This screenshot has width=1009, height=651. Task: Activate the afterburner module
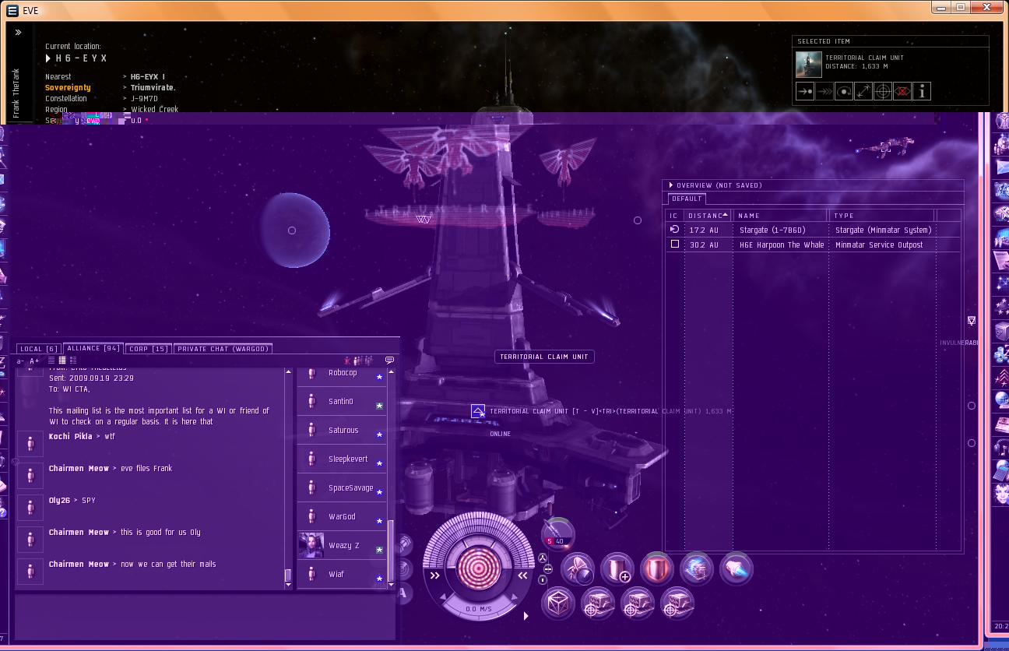[737, 568]
